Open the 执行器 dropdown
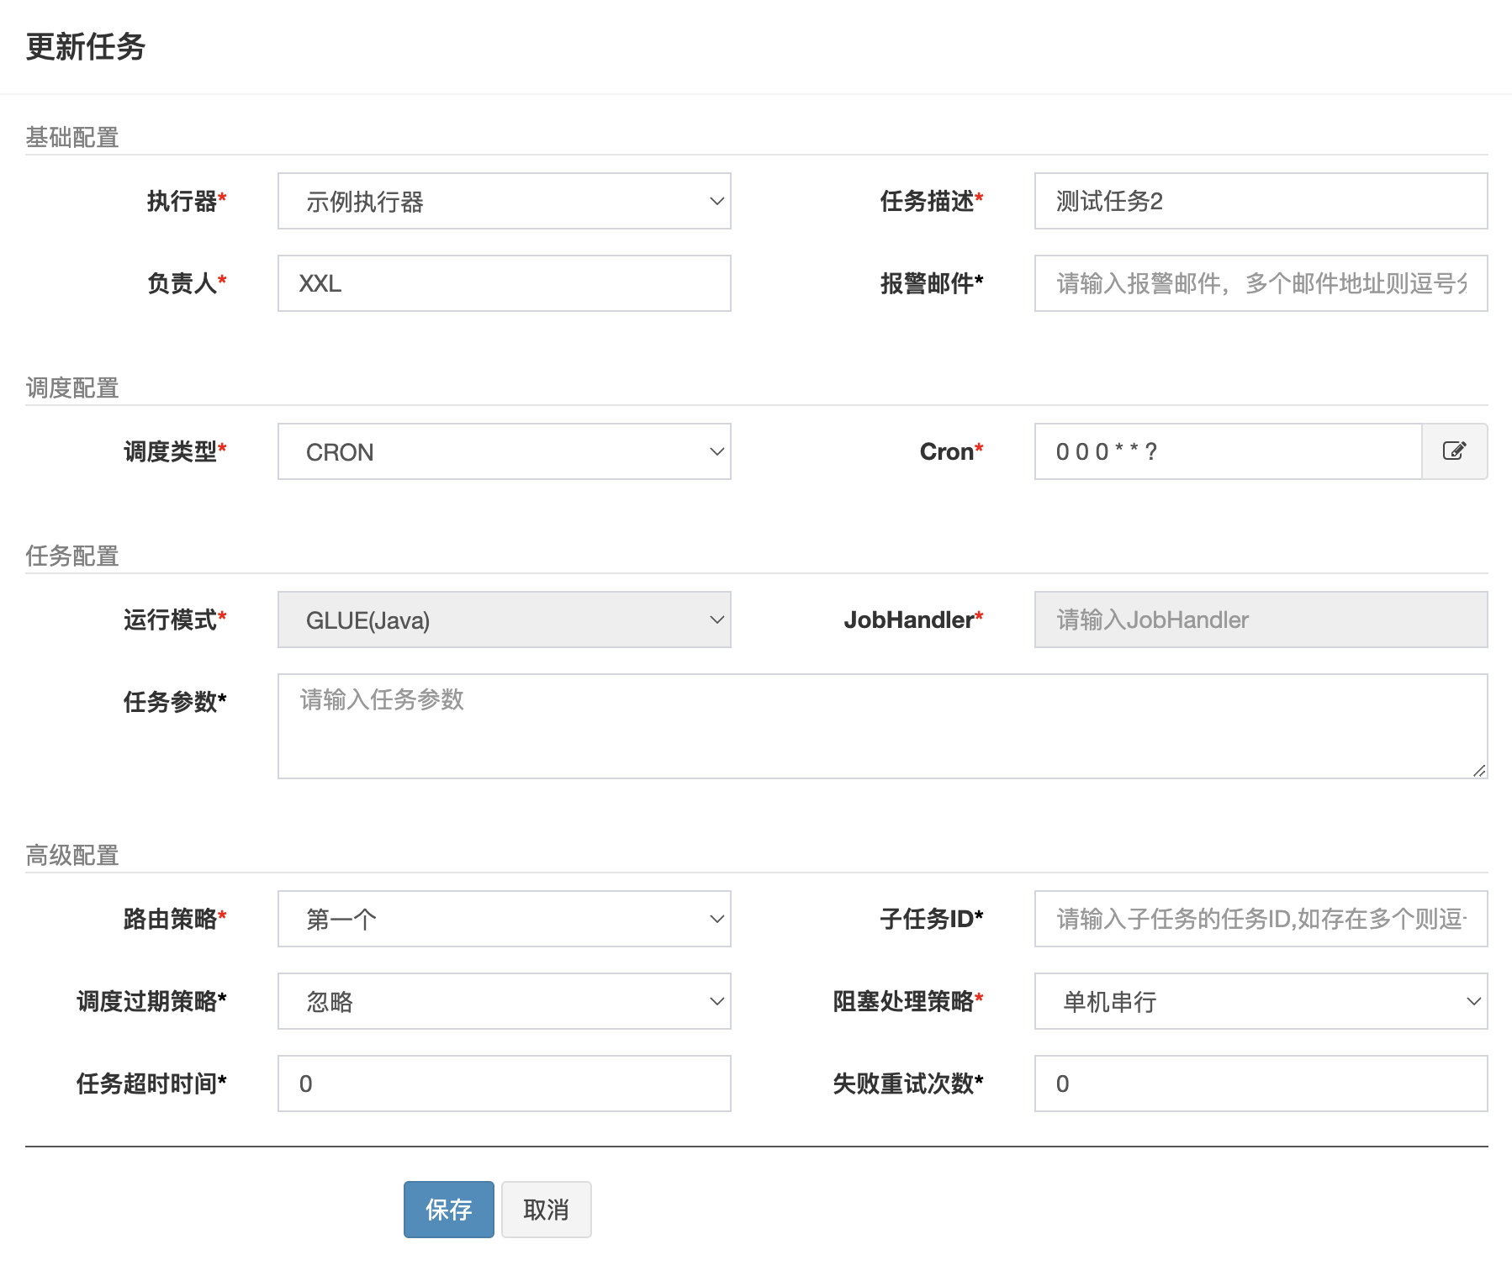 click(x=504, y=201)
